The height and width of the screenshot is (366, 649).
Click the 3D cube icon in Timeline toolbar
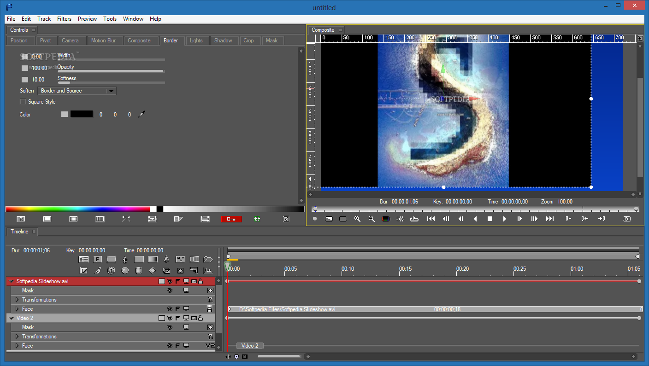click(x=111, y=270)
